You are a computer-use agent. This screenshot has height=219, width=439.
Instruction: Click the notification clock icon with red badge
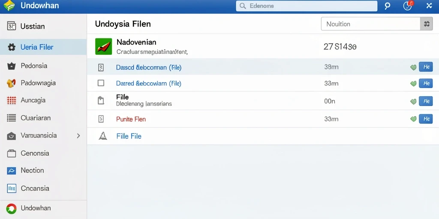click(x=408, y=6)
